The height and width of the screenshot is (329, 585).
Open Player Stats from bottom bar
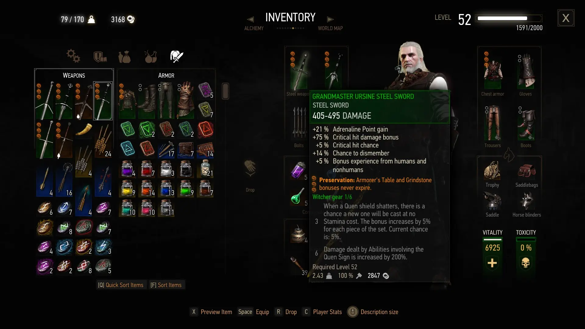(323, 312)
